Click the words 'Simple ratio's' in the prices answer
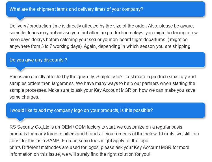This screenshot has height=162, width=212. (x=110, y=77)
